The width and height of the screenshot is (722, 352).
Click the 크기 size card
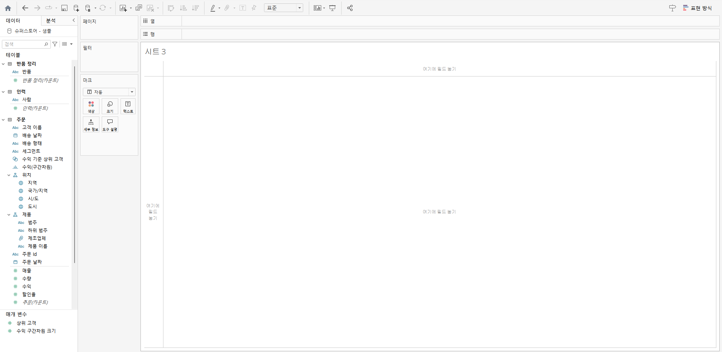(110, 106)
